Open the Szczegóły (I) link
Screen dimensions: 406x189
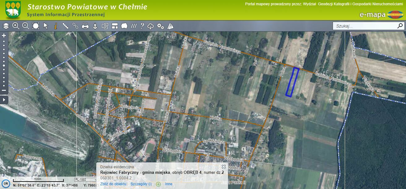pyautogui.click(x=141, y=184)
